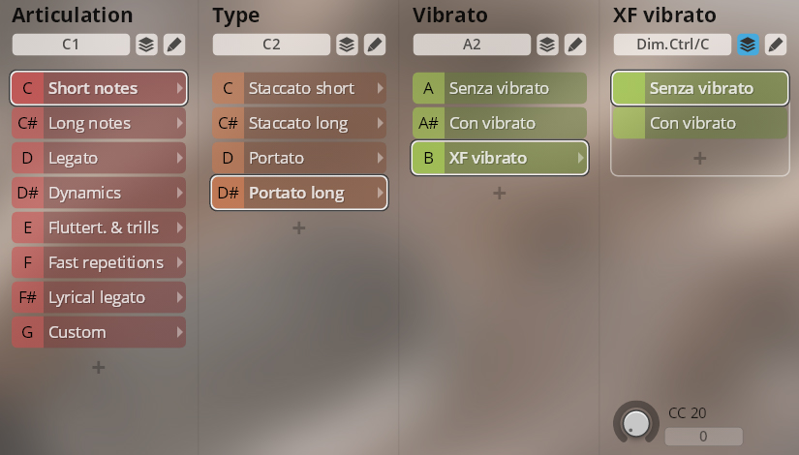Click the pencil edit icon for Vibrato

(x=574, y=45)
